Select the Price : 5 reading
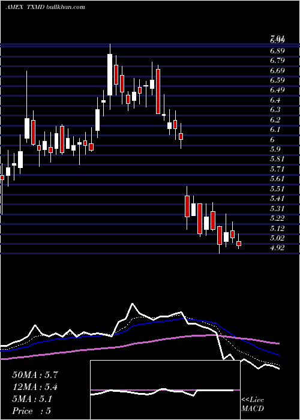Viewport: 300px width, 420px height. point(32,411)
